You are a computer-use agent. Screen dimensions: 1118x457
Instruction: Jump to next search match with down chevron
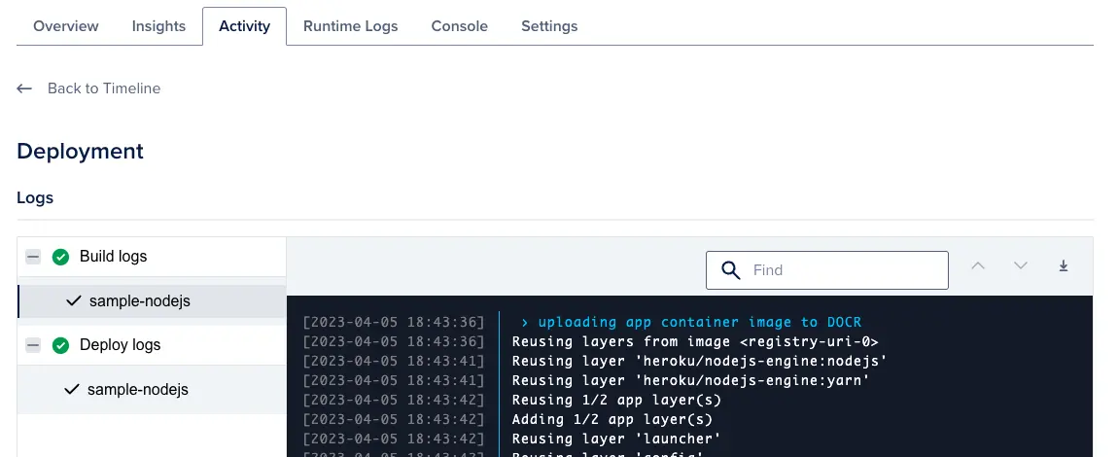click(1021, 265)
